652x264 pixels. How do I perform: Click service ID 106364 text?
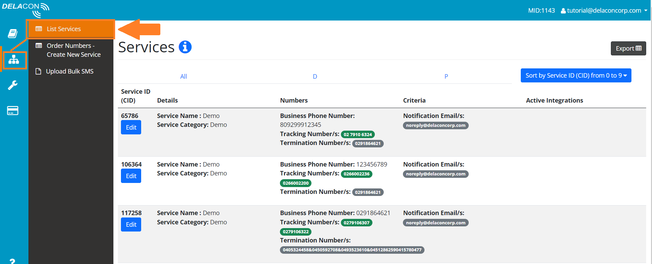tap(131, 164)
